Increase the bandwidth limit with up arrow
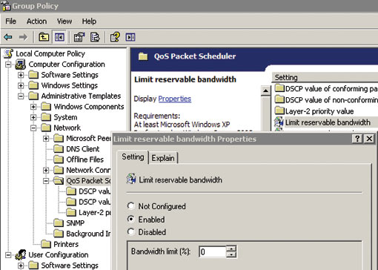Screen dimensions: 378x270 pos(231,248)
